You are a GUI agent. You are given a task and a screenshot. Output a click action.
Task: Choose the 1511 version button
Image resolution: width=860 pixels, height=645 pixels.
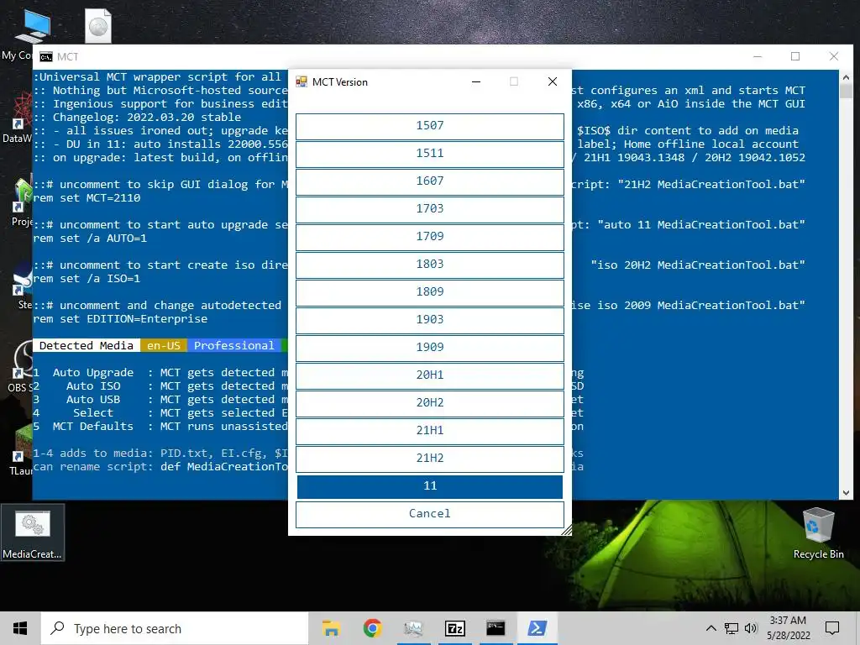429,155
